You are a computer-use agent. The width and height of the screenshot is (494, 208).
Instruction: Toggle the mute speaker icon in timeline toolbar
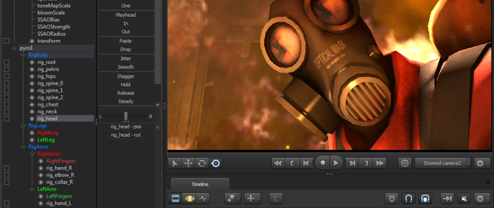tap(464, 198)
